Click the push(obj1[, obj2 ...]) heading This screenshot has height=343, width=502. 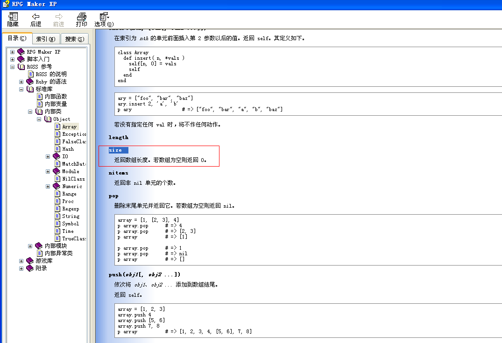pyautogui.click(x=144, y=274)
